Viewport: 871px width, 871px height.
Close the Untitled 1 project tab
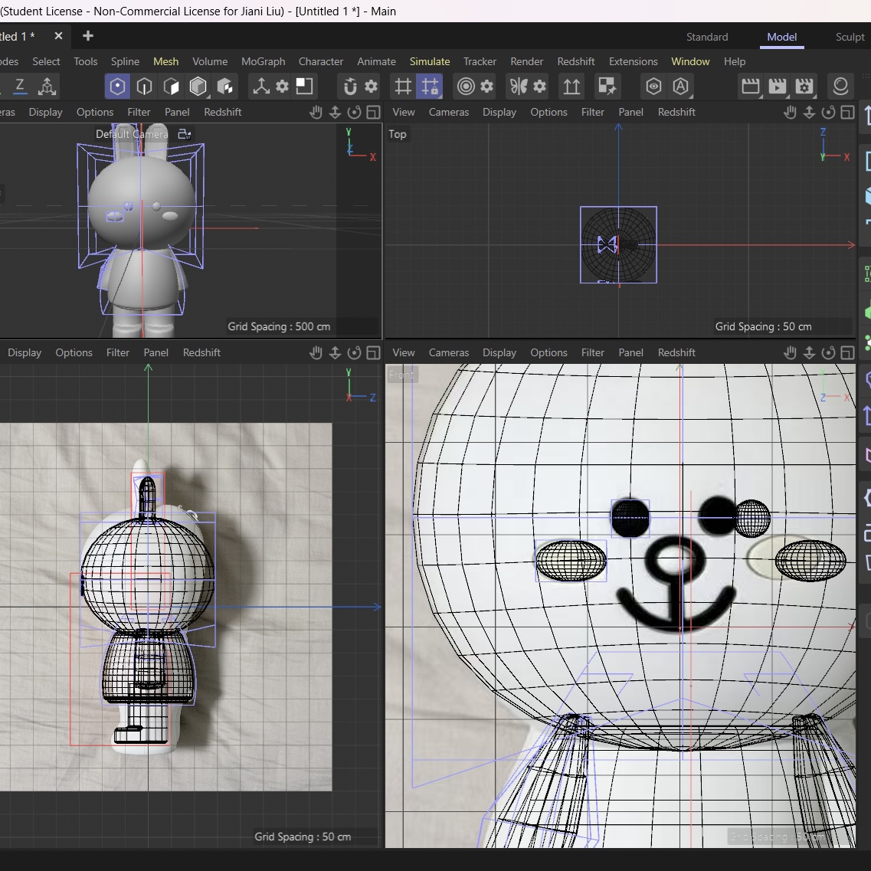[x=58, y=36]
